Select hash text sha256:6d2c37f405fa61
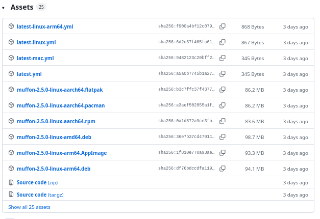This screenshot has height=219, width=320. click(x=186, y=42)
